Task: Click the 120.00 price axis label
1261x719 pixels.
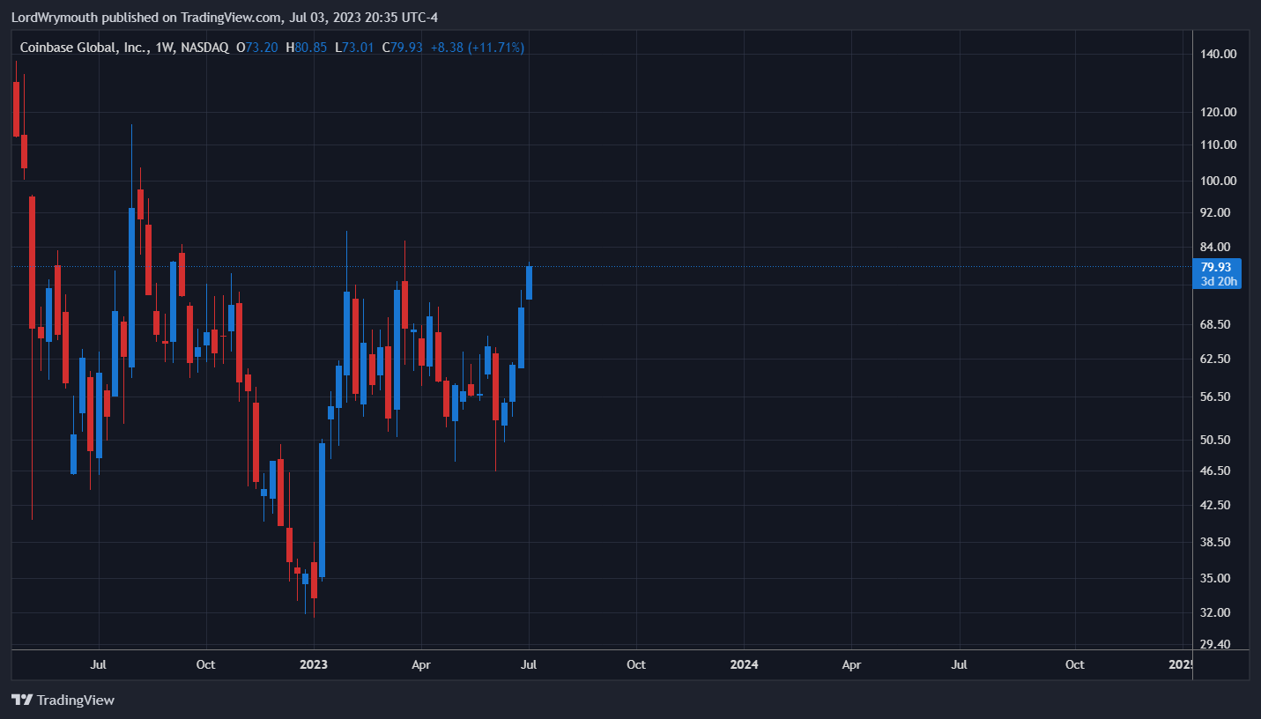Action: (1219, 112)
